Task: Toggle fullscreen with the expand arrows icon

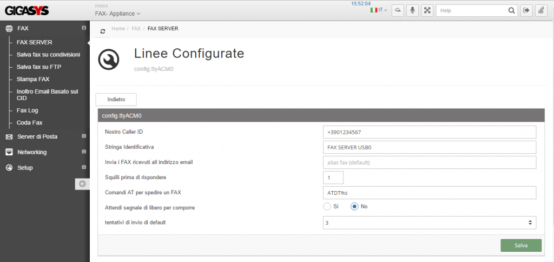Action: click(427, 10)
